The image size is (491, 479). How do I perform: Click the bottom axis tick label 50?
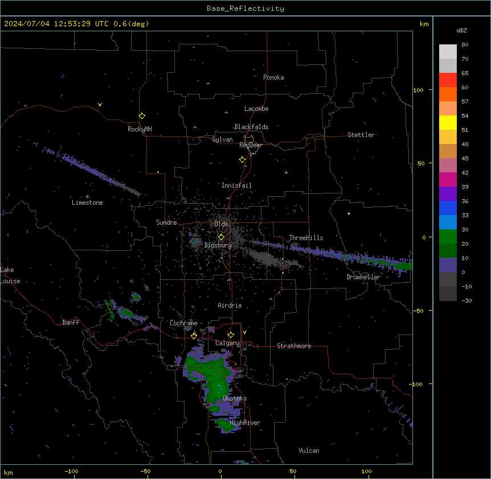(293, 471)
